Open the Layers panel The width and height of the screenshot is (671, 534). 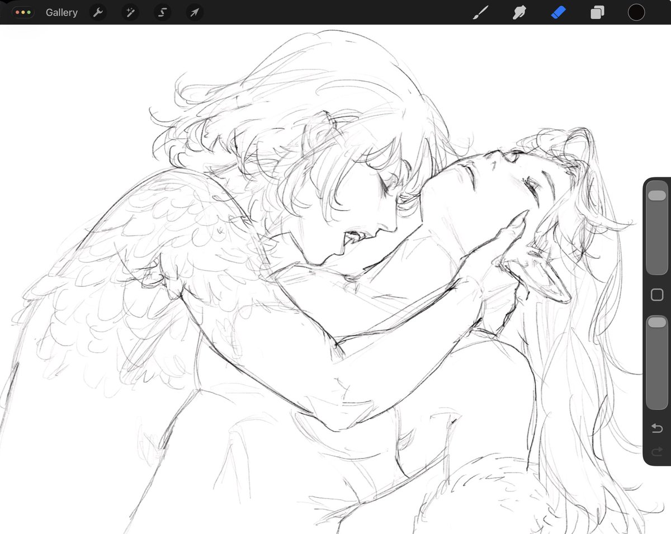coord(597,12)
